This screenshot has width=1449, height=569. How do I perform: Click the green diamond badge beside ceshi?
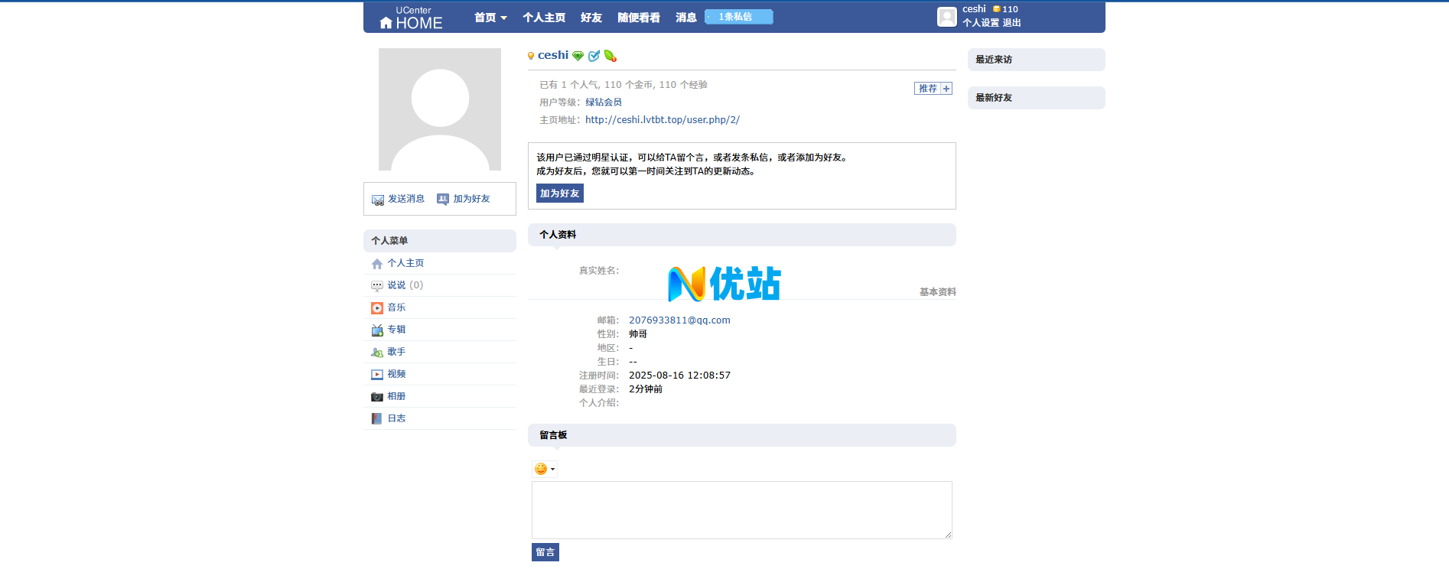point(578,56)
